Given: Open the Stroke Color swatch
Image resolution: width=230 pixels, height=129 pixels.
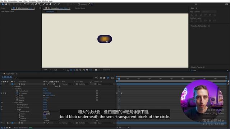Looking at the screenshot, I should tap(45, 114).
